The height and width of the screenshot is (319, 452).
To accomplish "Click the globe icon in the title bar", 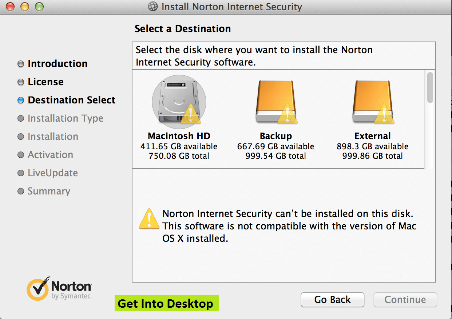I will pos(153,7).
